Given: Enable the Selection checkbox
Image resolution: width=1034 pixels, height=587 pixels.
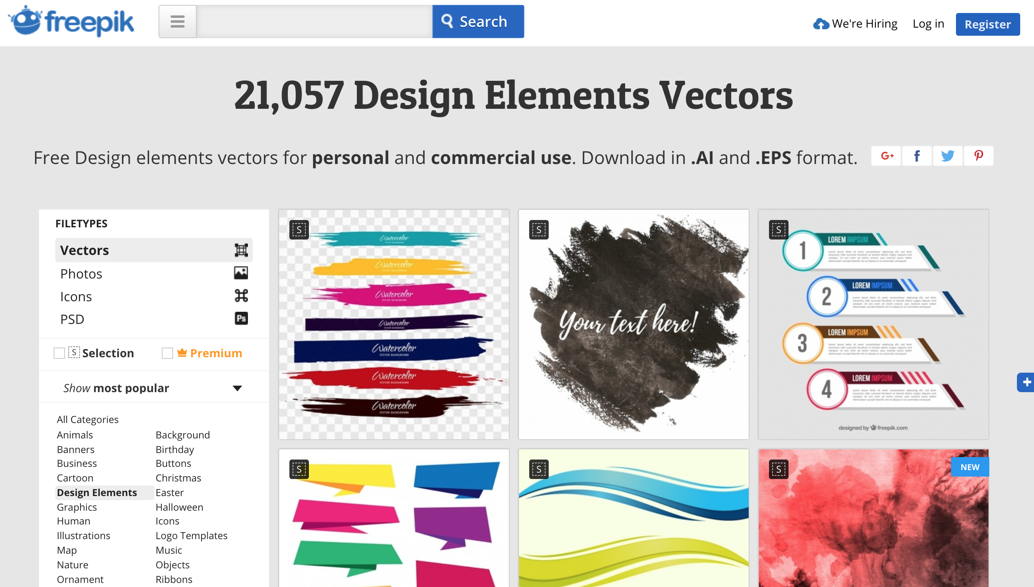Looking at the screenshot, I should pos(59,353).
